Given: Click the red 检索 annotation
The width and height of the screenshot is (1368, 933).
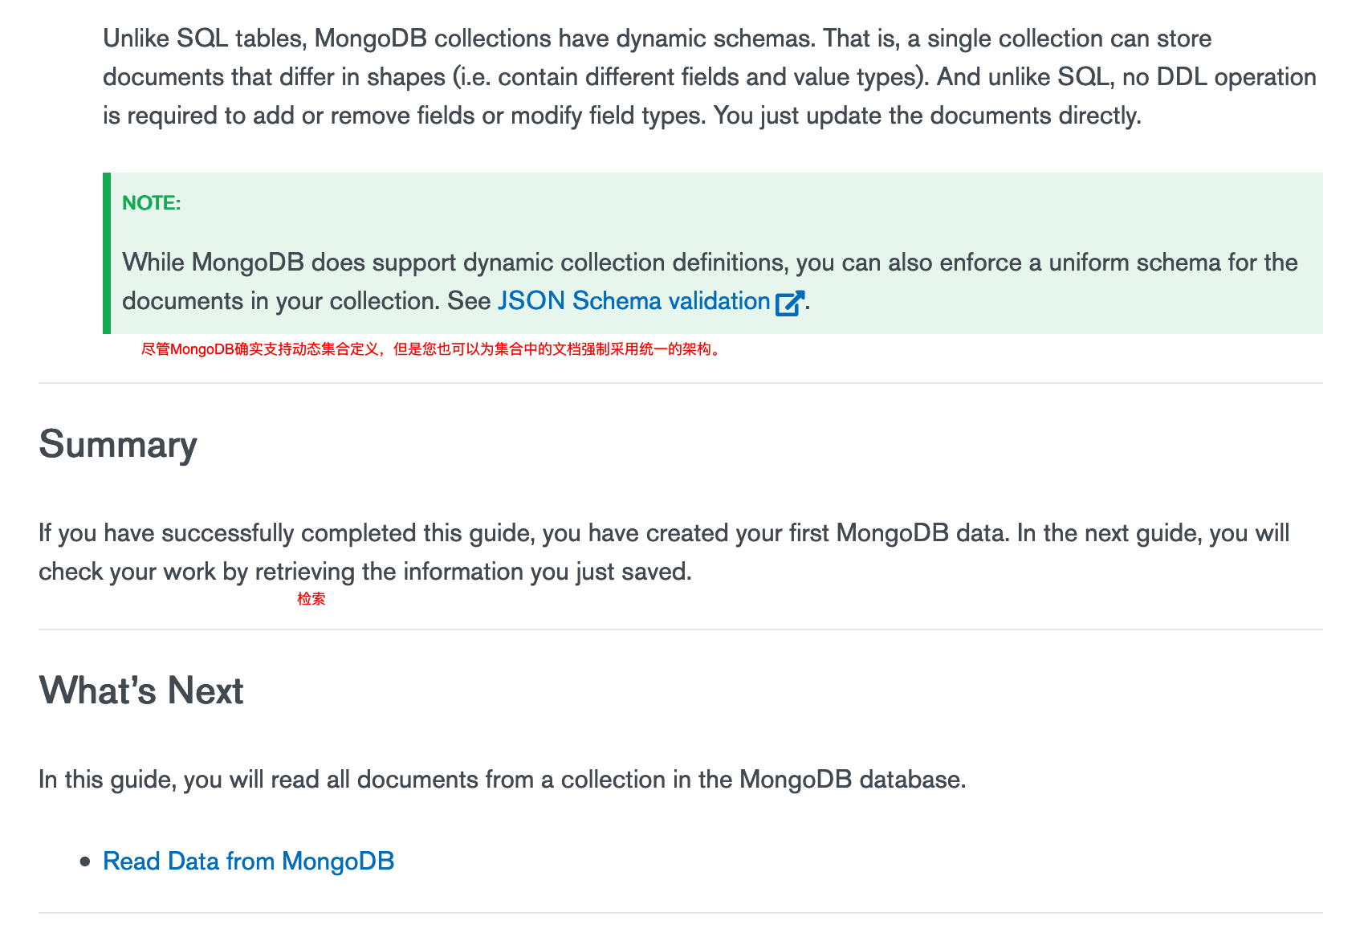Looking at the screenshot, I should pyautogui.click(x=311, y=599).
